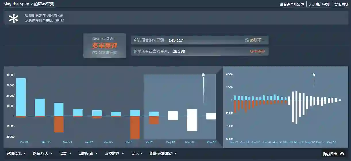Open the 查看语言细分表 link
351x161 pixels.
click(x=292, y=4)
